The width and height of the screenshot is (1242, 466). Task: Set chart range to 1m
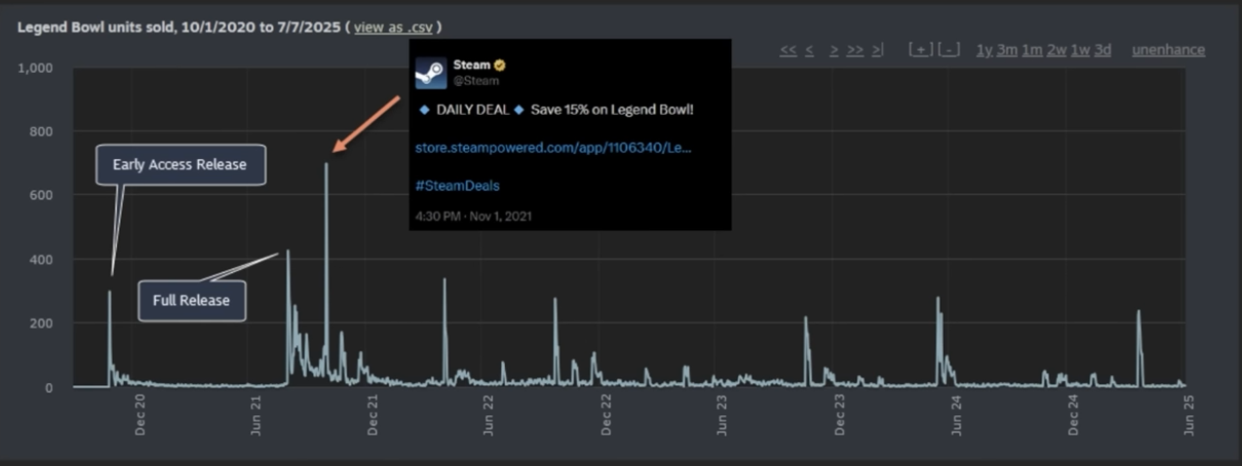tap(1032, 50)
